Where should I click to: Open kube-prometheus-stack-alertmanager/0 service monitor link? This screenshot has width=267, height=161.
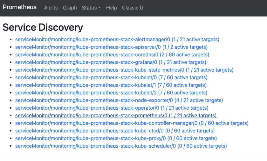point(117,40)
